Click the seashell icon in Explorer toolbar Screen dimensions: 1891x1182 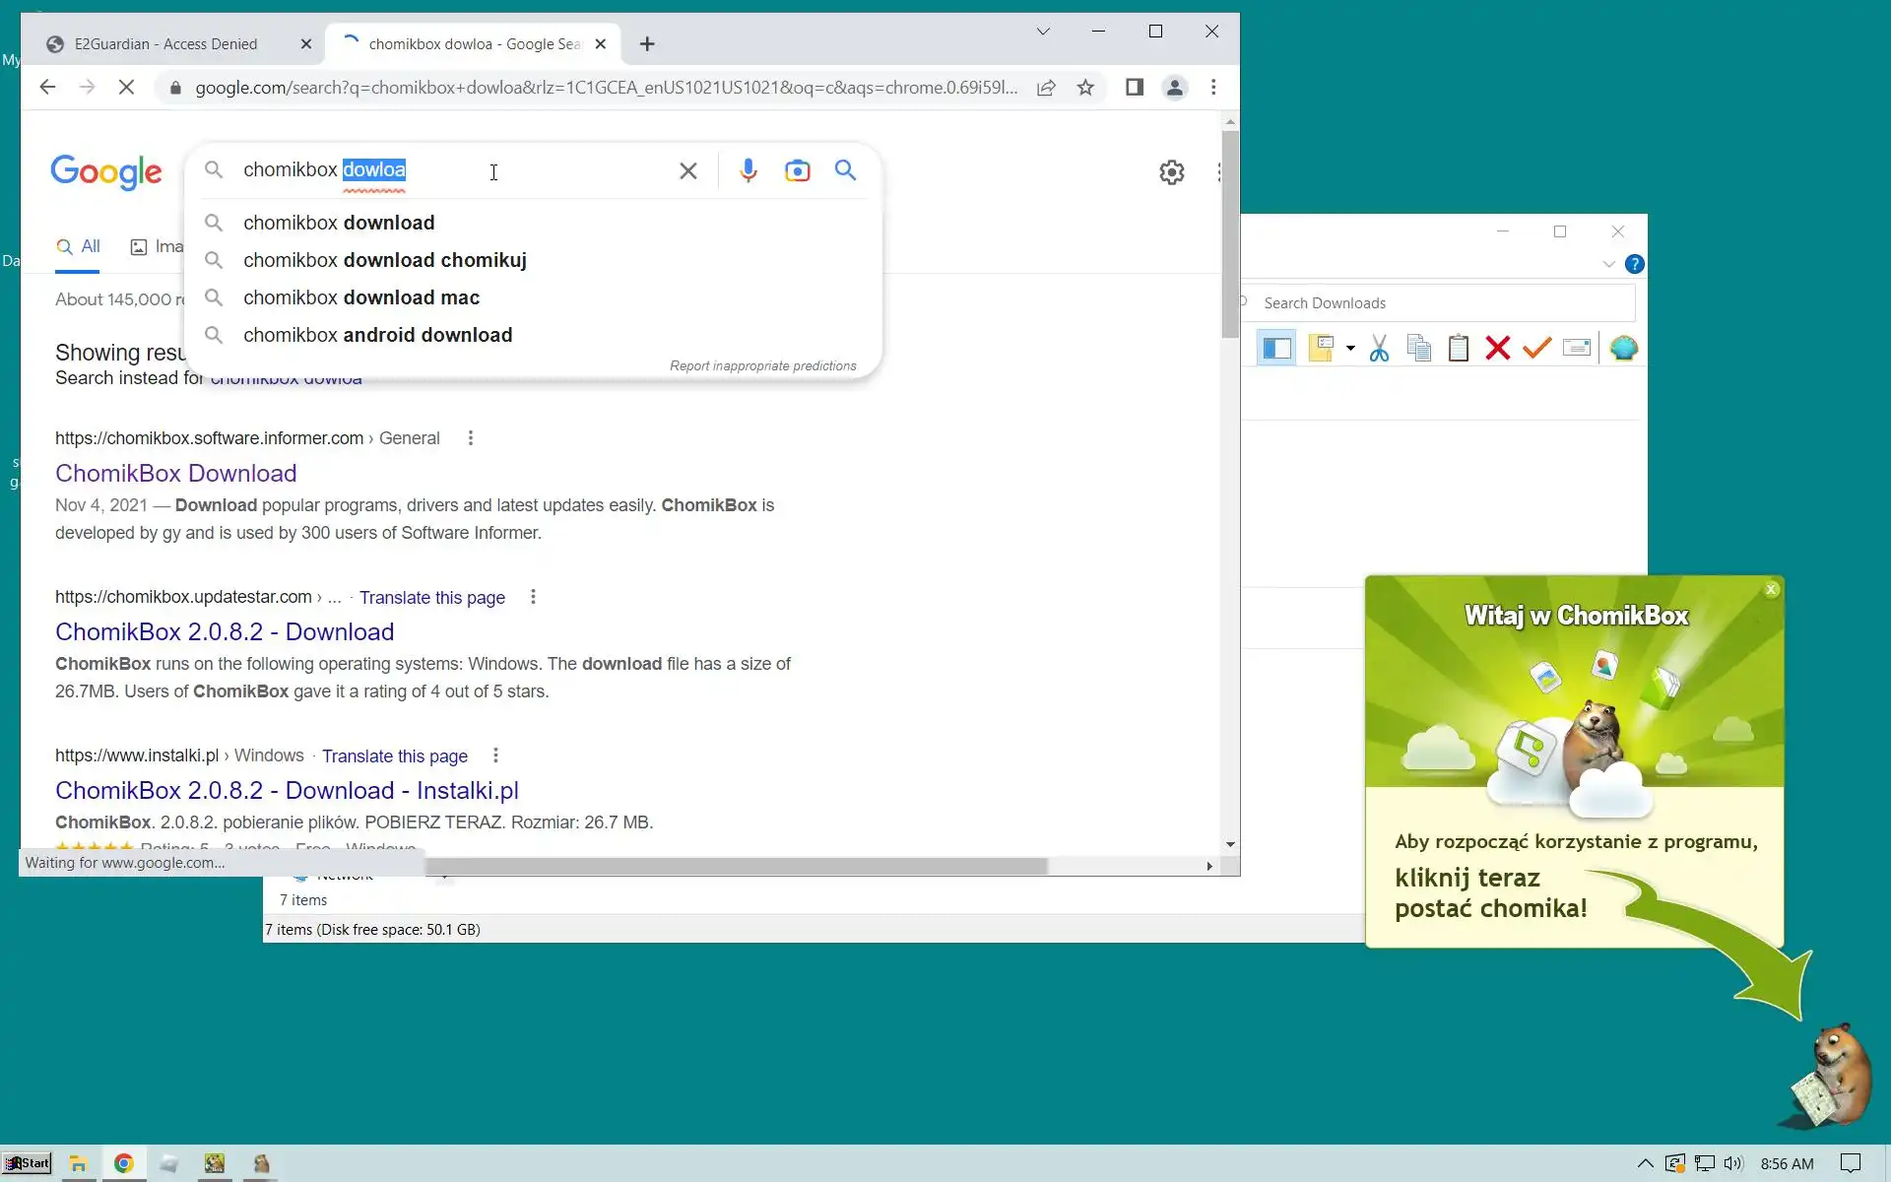(1623, 349)
